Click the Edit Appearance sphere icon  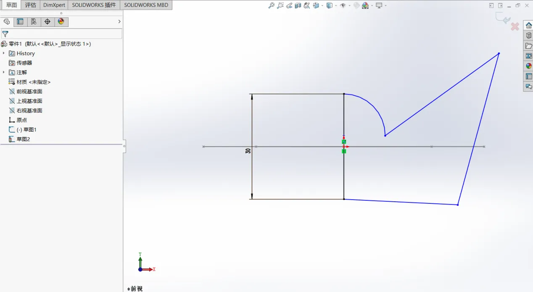pos(356,5)
